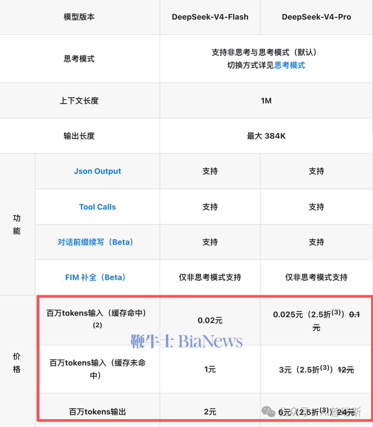The width and height of the screenshot is (373, 427).
Task: Click the 最大 384K value
Action: point(266,136)
